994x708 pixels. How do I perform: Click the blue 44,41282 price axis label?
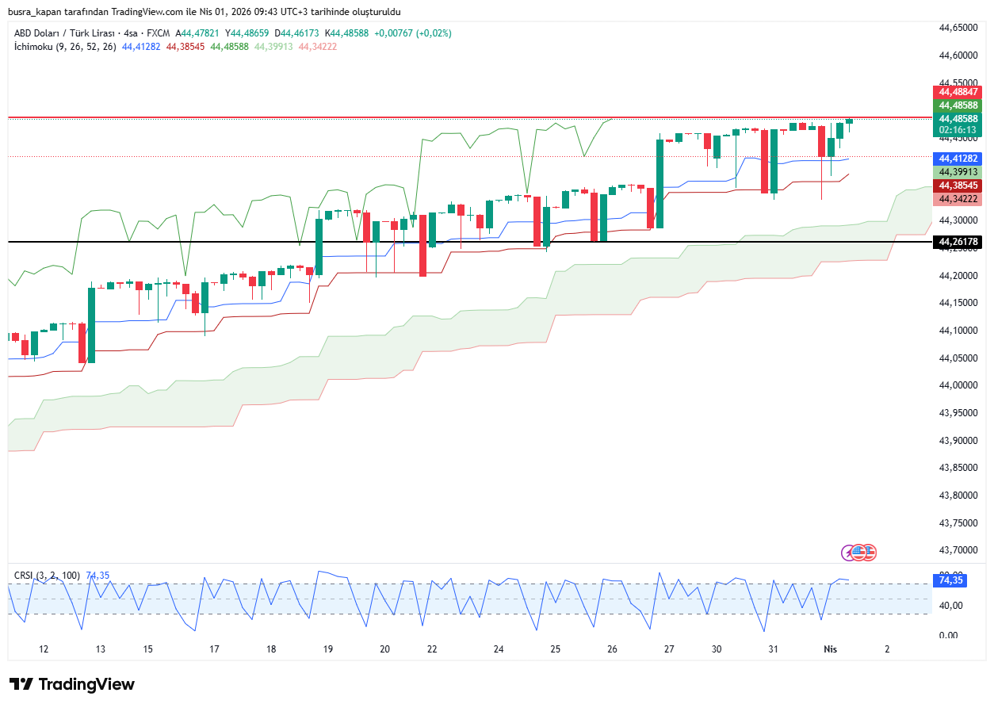[x=958, y=159]
